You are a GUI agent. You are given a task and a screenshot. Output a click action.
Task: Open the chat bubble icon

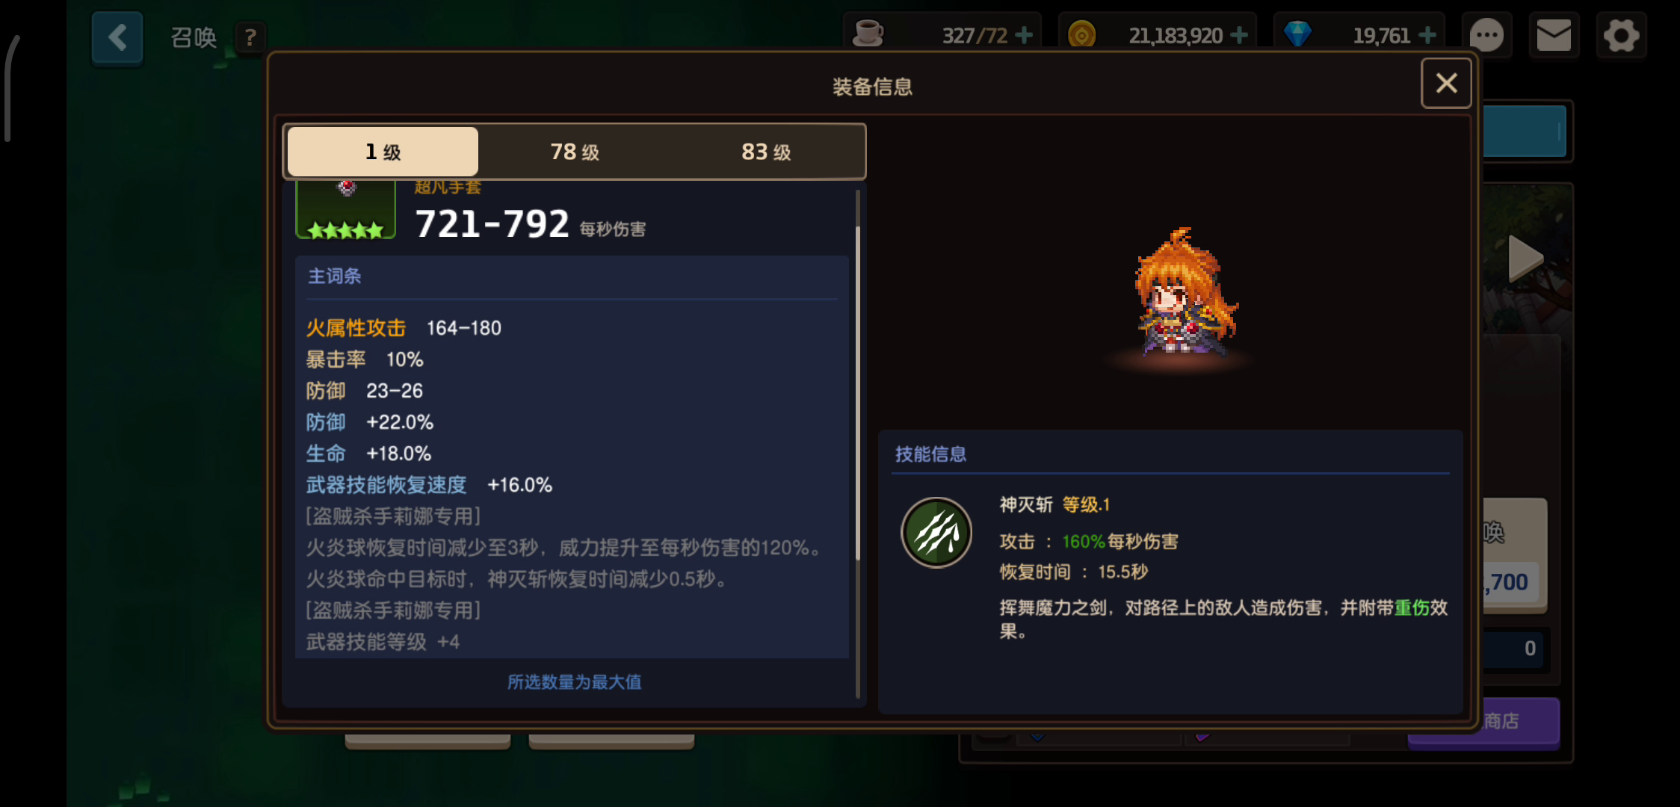1486,36
